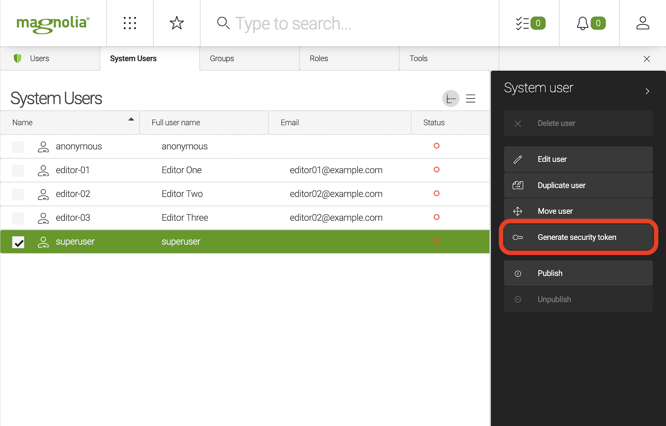Sort by Name column header arrow
The height and width of the screenshot is (426, 666).
pos(131,120)
